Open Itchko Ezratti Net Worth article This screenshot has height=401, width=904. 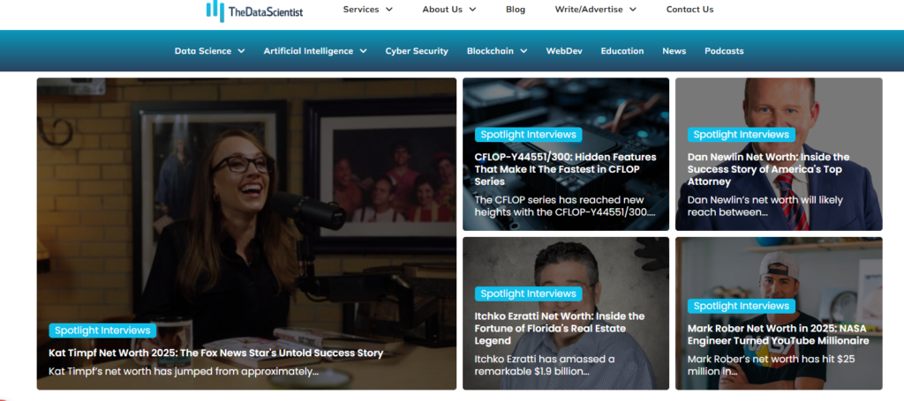pyautogui.click(x=559, y=329)
